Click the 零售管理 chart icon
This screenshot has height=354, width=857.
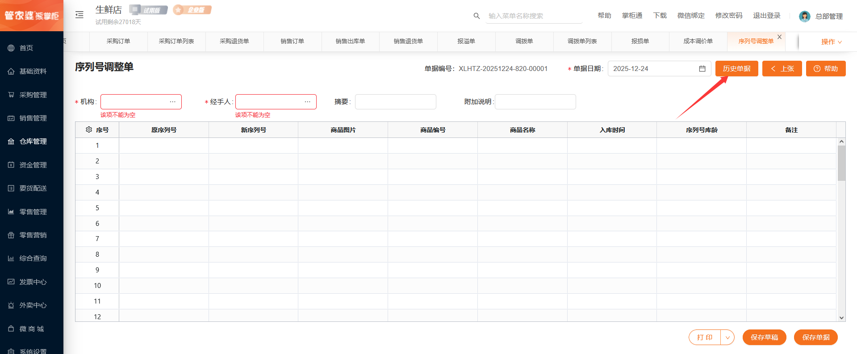[x=11, y=212]
